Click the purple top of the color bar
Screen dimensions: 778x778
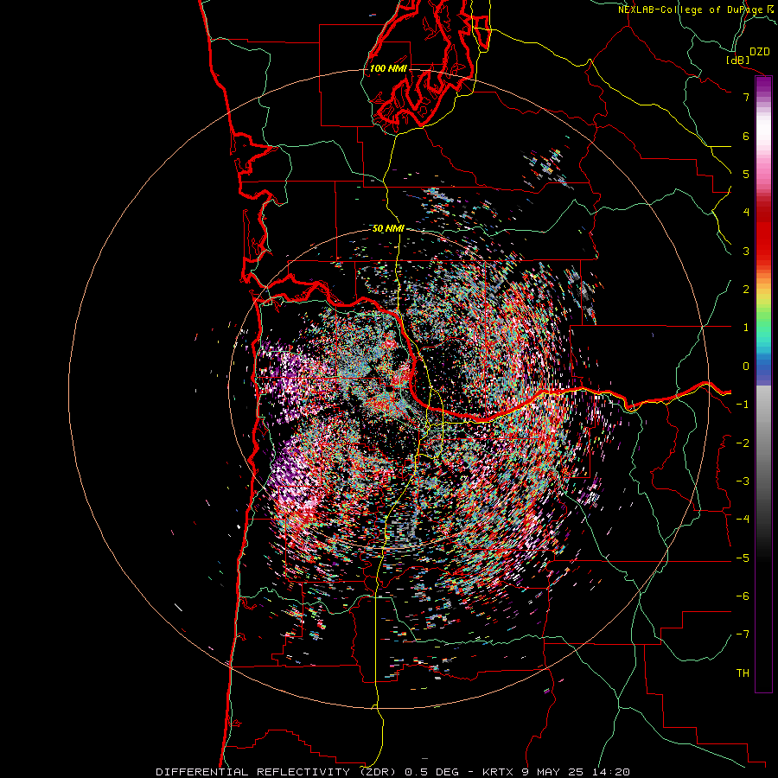point(763,85)
